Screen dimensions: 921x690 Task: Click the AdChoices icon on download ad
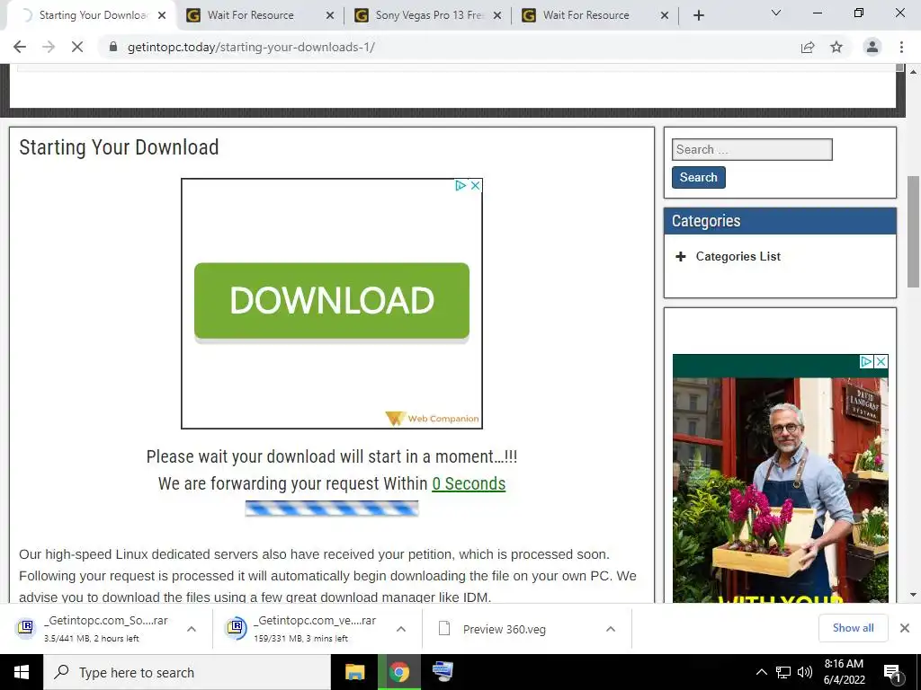pos(460,185)
